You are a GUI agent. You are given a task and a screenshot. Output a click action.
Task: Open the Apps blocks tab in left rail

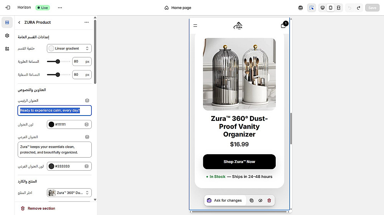point(7,49)
